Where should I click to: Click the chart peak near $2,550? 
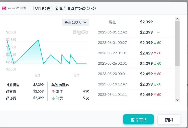pyautogui.click(x=38, y=40)
